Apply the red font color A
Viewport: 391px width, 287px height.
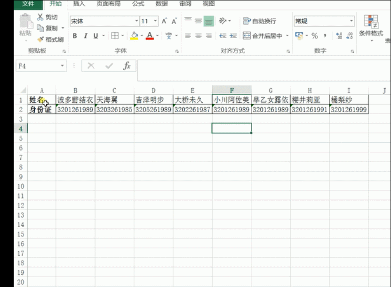click(150, 36)
